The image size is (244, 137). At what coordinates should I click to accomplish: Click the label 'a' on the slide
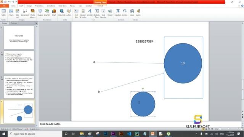pyautogui.click(x=94, y=62)
